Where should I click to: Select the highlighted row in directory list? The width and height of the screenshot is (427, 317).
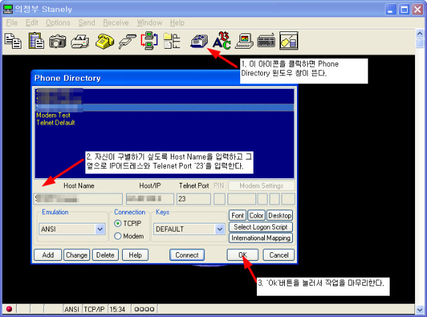(165, 108)
